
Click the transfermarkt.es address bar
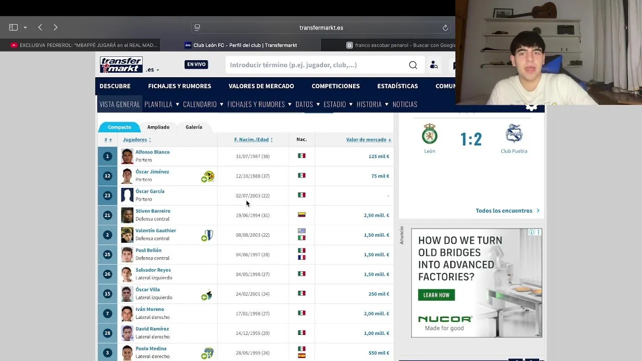point(321,28)
